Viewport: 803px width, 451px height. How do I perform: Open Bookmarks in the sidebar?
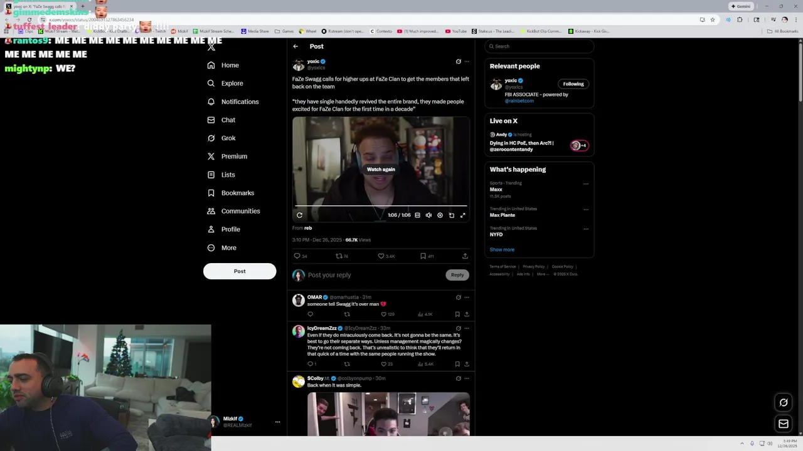[231, 193]
